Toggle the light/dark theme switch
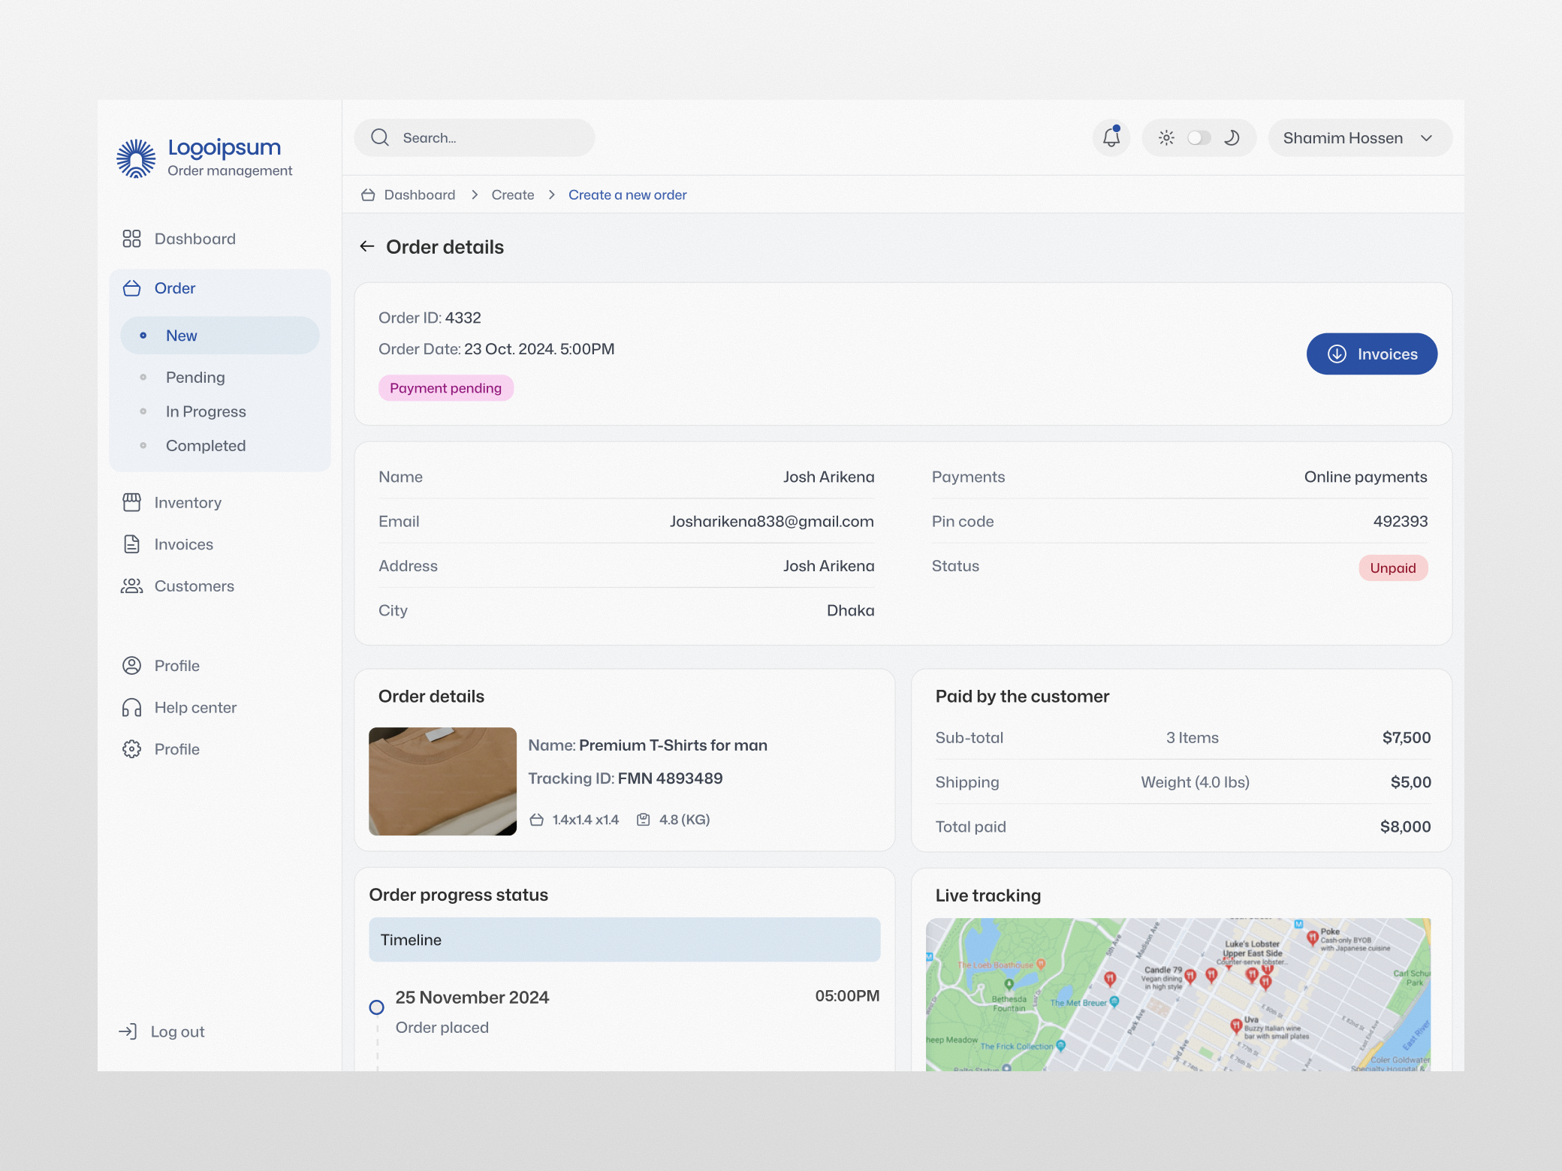Viewport: 1562px width, 1171px height. tap(1199, 137)
